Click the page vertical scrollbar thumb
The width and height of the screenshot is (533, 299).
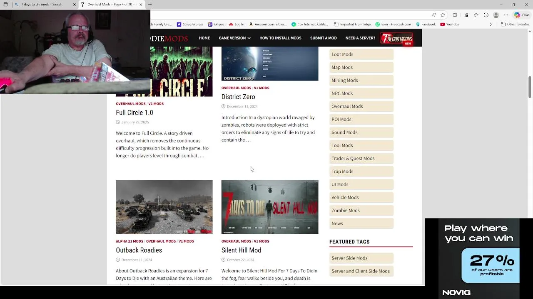point(530,88)
